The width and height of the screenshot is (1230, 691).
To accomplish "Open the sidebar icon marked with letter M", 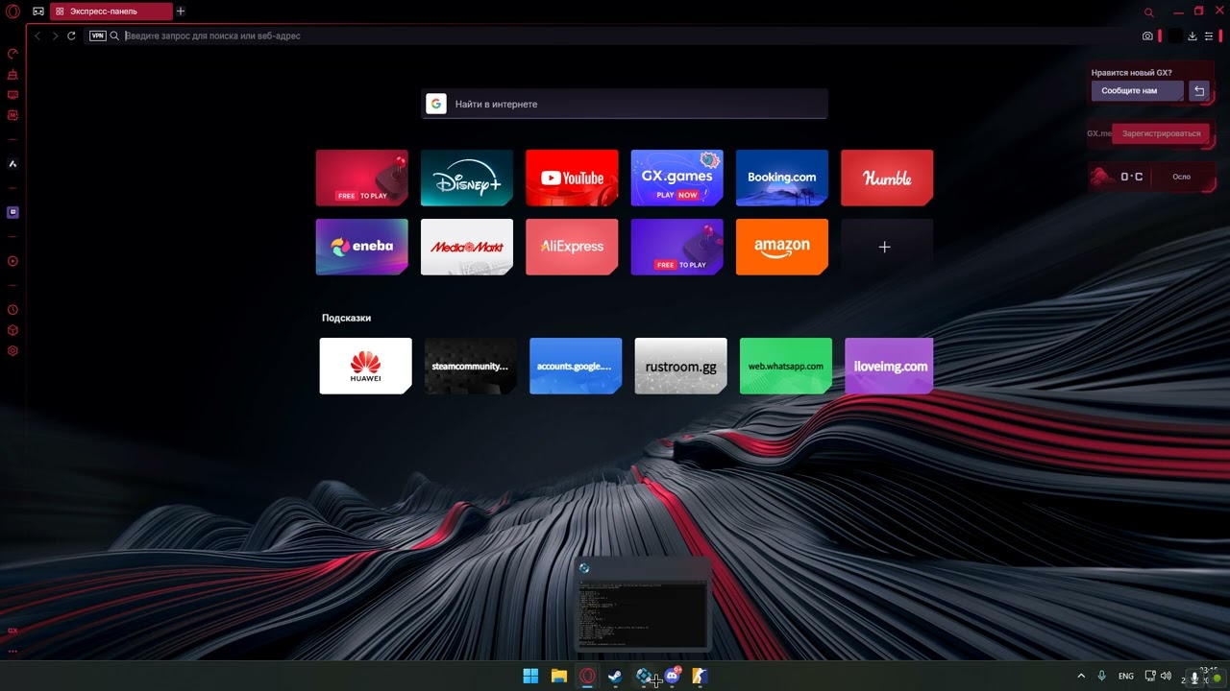I will [x=12, y=115].
